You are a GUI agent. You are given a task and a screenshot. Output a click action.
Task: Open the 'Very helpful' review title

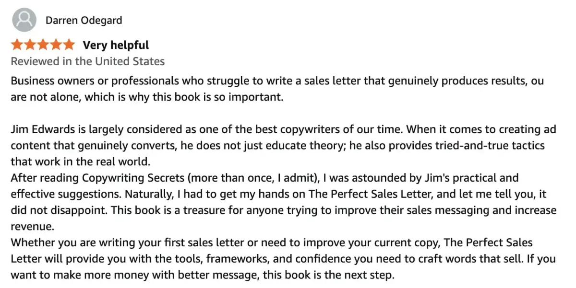click(116, 45)
